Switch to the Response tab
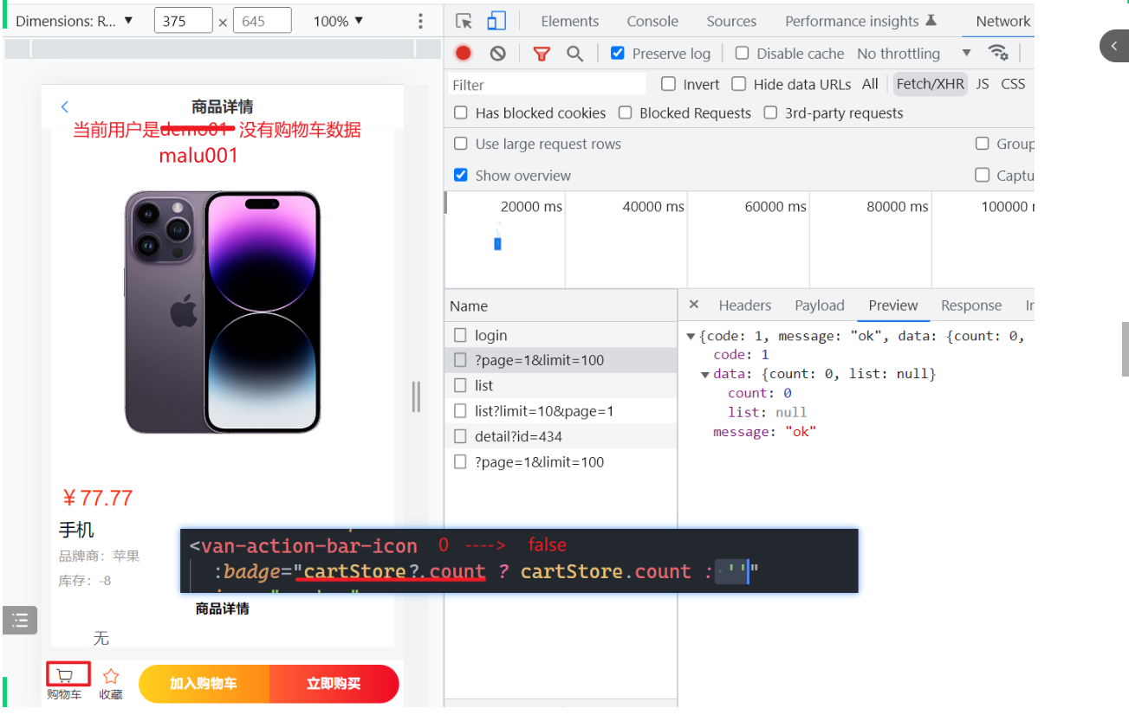The image size is (1129, 721). 971,305
